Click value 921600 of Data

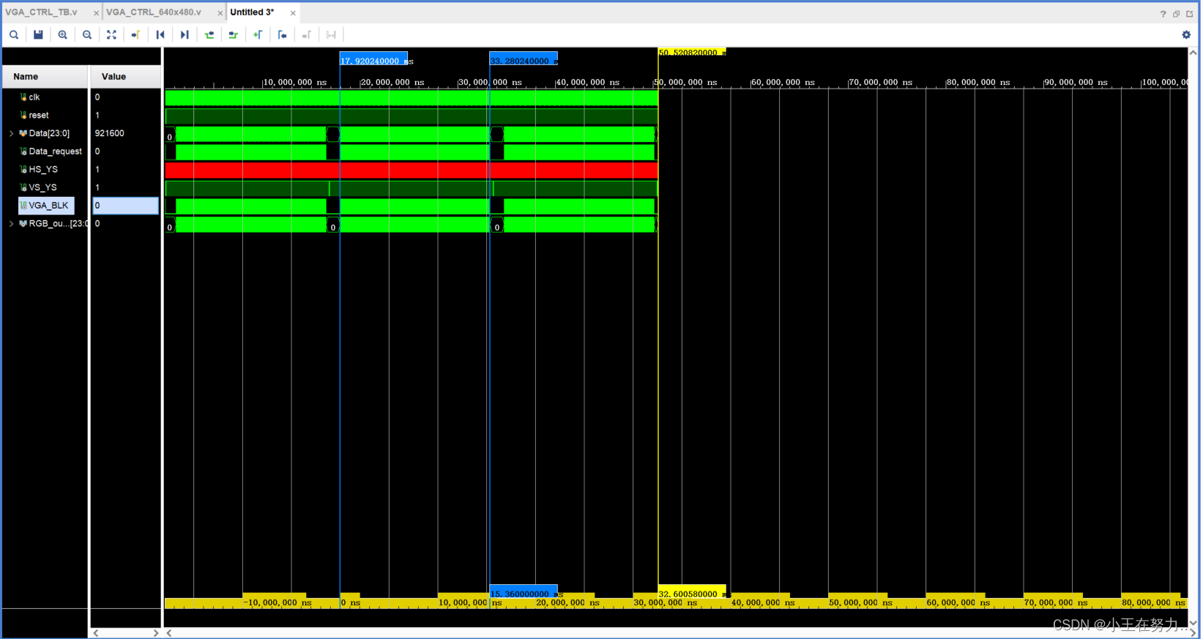point(110,133)
